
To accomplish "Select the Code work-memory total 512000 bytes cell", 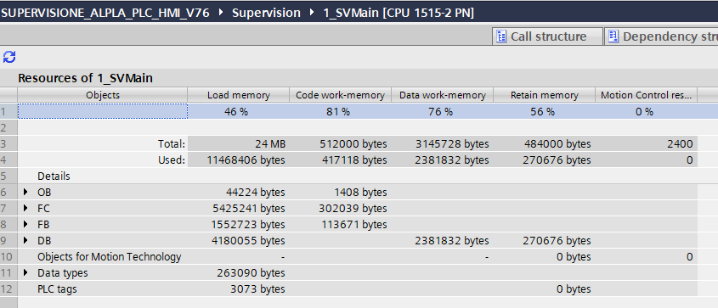I will pos(340,144).
